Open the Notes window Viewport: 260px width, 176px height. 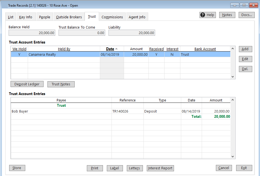[x=227, y=15]
